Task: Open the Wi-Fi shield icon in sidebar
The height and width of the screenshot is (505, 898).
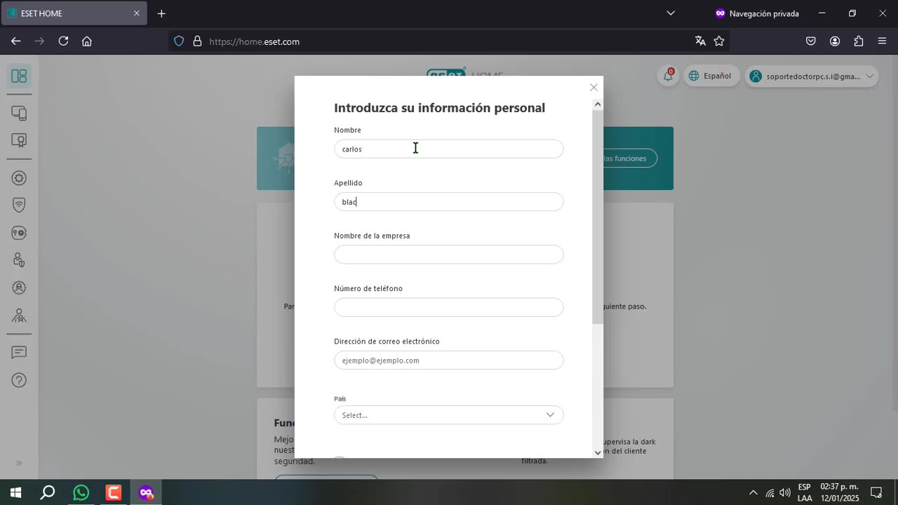Action: tap(19, 205)
